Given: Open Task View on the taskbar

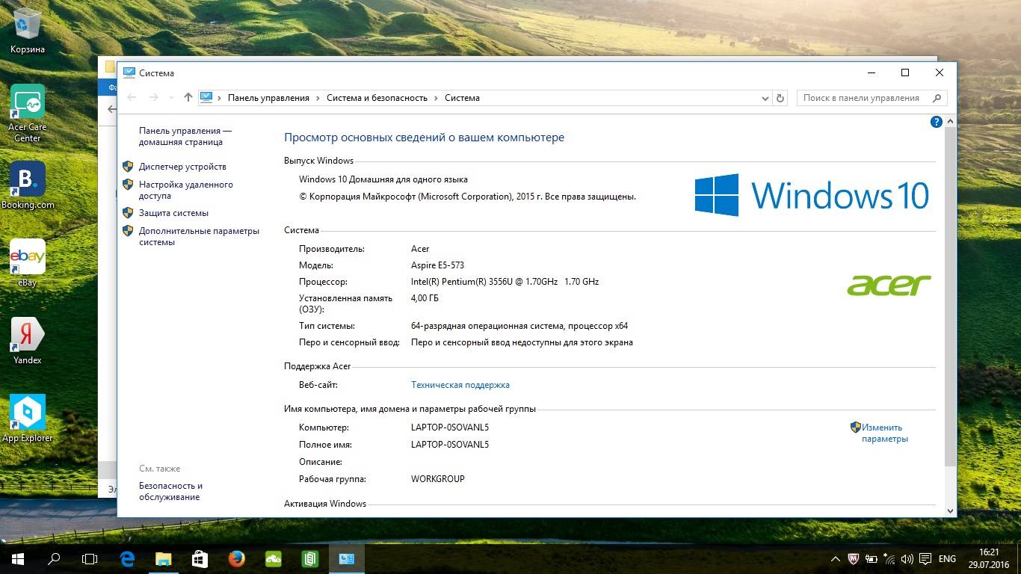Looking at the screenshot, I should tap(90, 558).
